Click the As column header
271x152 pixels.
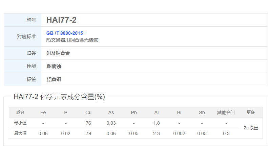(x=111, y=112)
